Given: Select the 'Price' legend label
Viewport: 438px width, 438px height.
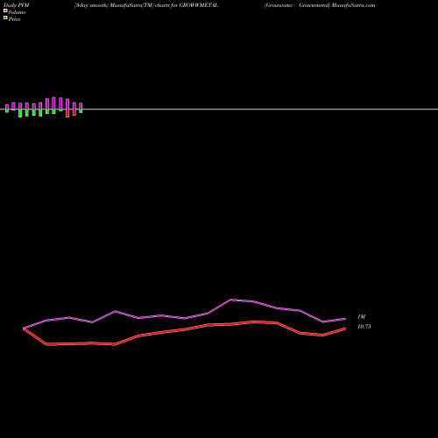Looking at the screenshot, I should tap(14, 19).
